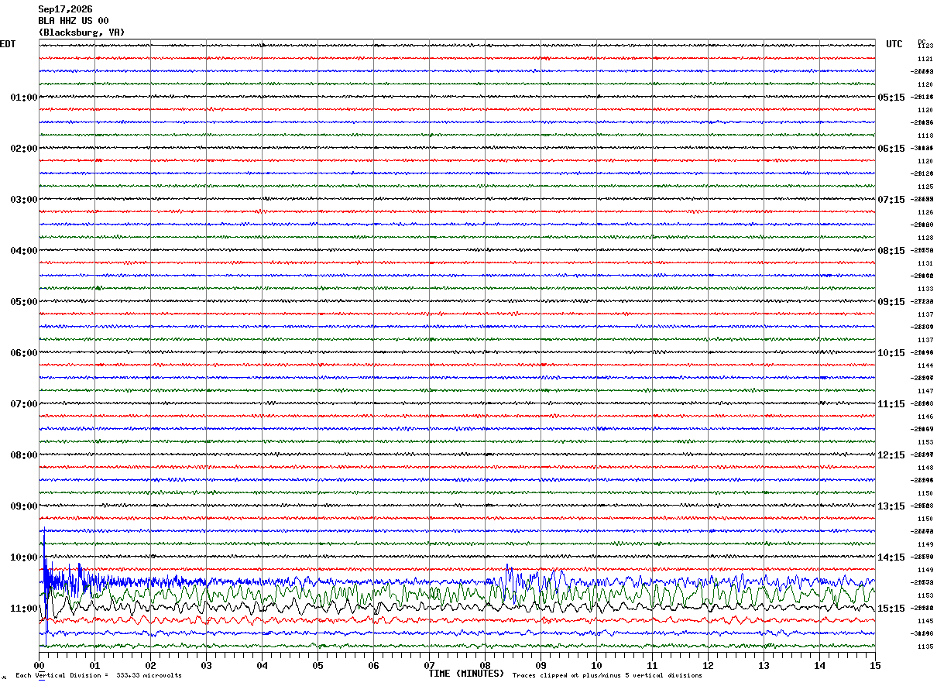This screenshot has height=686, width=937.
Task: Select the 10:00 EDT row label
Action: (24, 557)
